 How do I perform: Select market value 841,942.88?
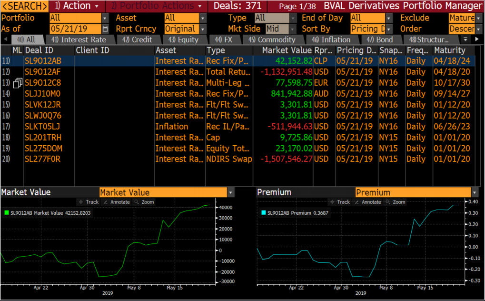point(292,94)
